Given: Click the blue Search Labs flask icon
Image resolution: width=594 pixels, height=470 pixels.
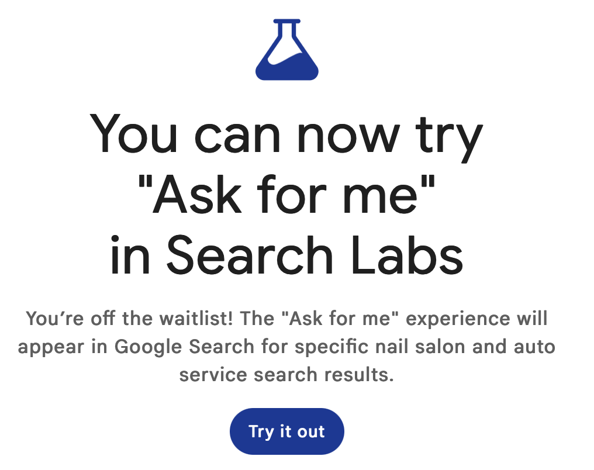Looking at the screenshot, I should [287, 50].
